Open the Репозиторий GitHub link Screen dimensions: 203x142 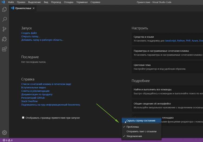pyautogui.click(x=33, y=98)
